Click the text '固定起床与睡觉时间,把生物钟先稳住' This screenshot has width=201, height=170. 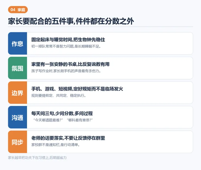tap(68, 40)
